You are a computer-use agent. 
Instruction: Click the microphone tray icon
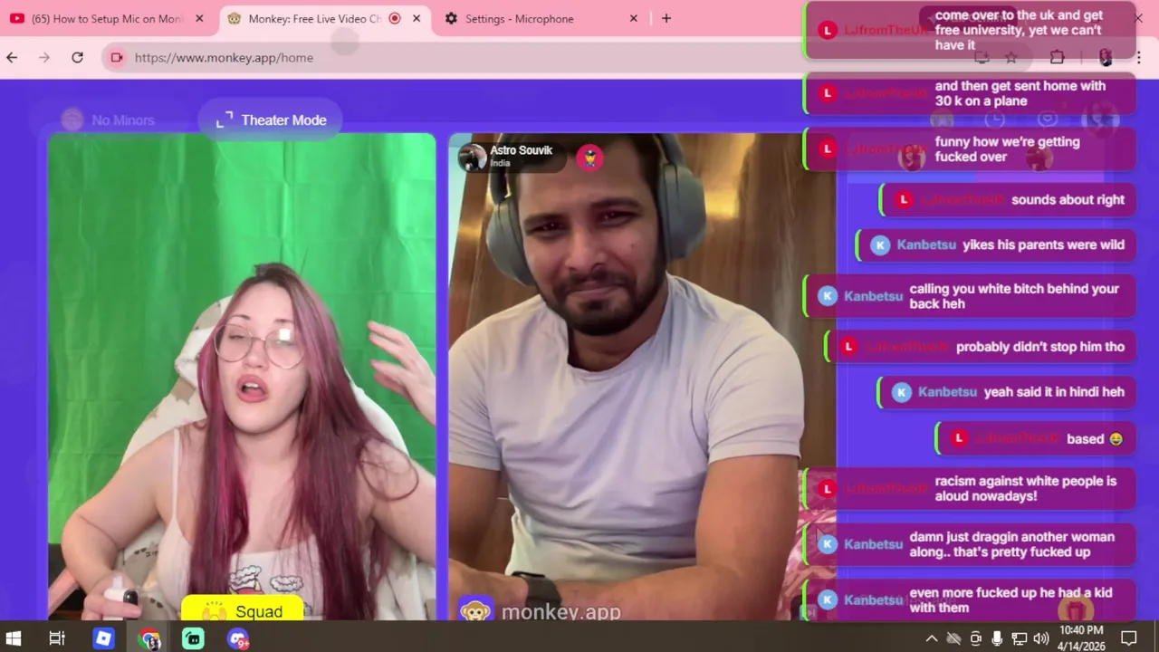997,638
